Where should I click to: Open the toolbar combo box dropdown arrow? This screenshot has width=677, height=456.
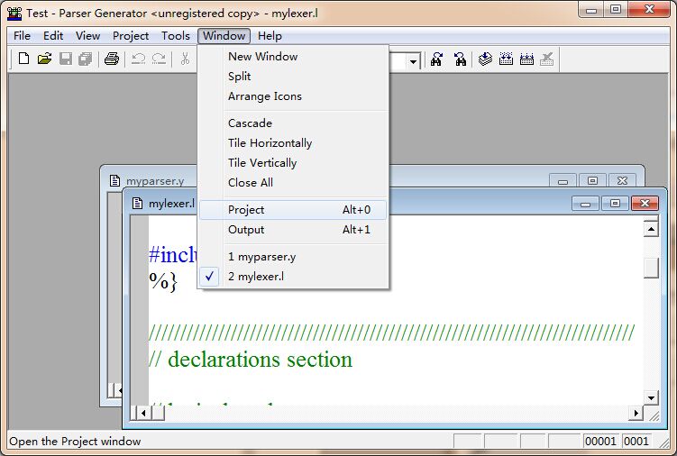pyautogui.click(x=413, y=62)
